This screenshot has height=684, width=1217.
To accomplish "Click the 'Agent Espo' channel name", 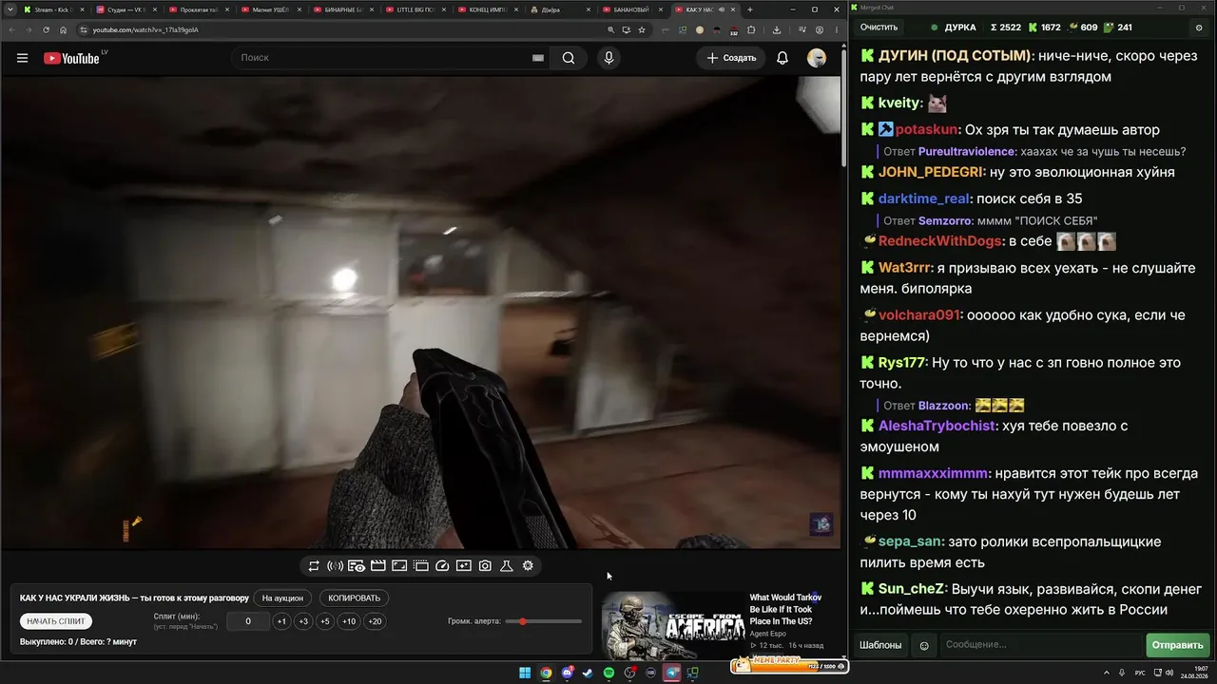I will [768, 634].
